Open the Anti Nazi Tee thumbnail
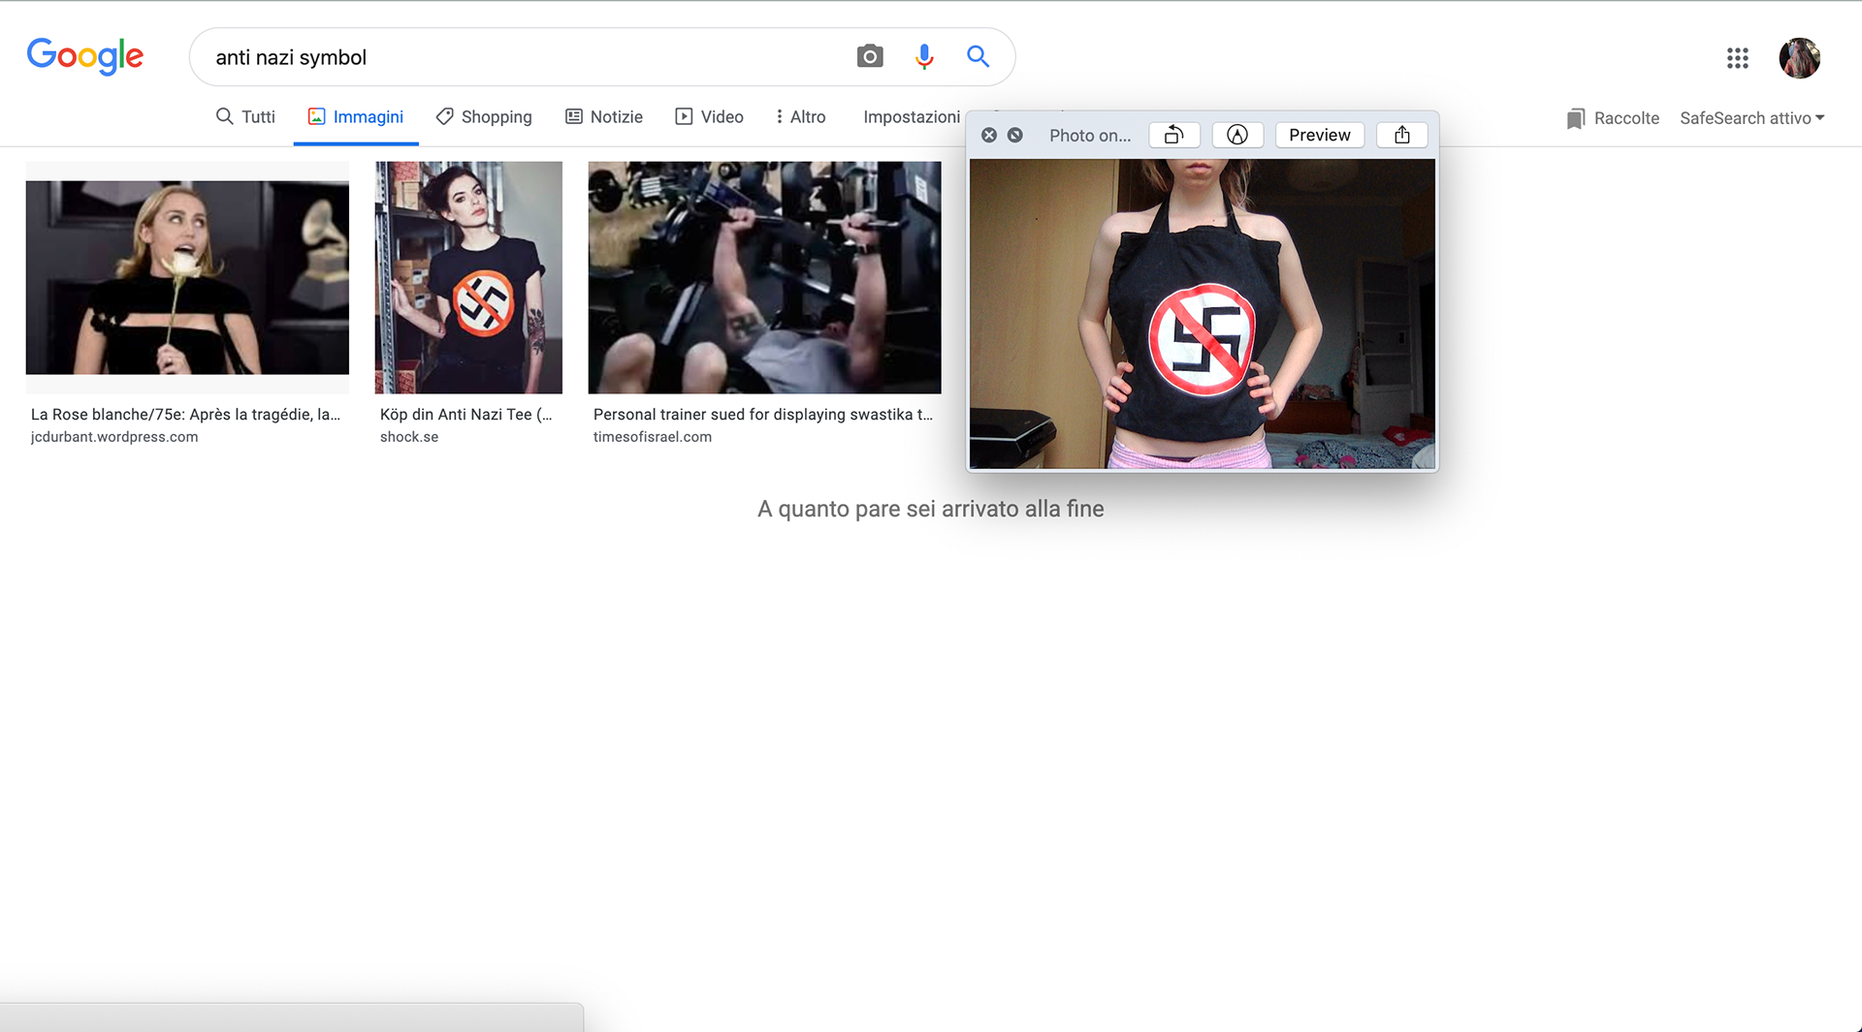This screenshot has width=1862, height=1032. [x=468, y=277]
